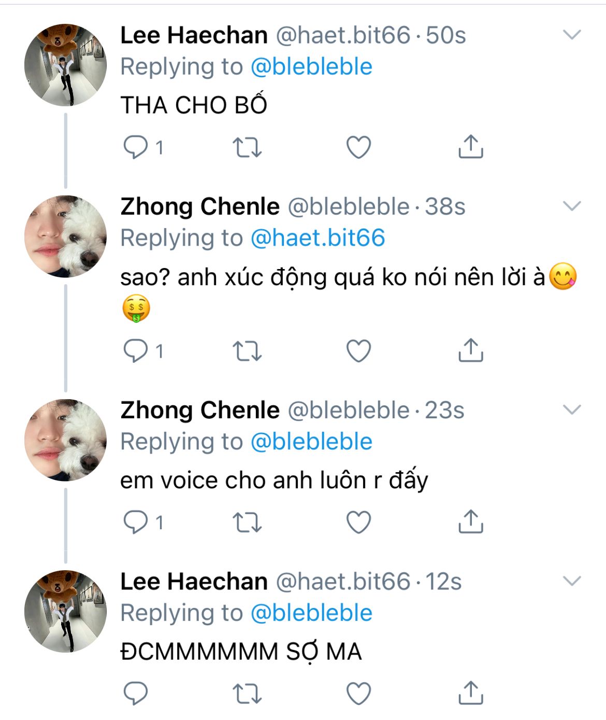Retweet the "em voice cho anh" tweet
The width and height of the screenshot is (606, 720).
click(247, 522)
